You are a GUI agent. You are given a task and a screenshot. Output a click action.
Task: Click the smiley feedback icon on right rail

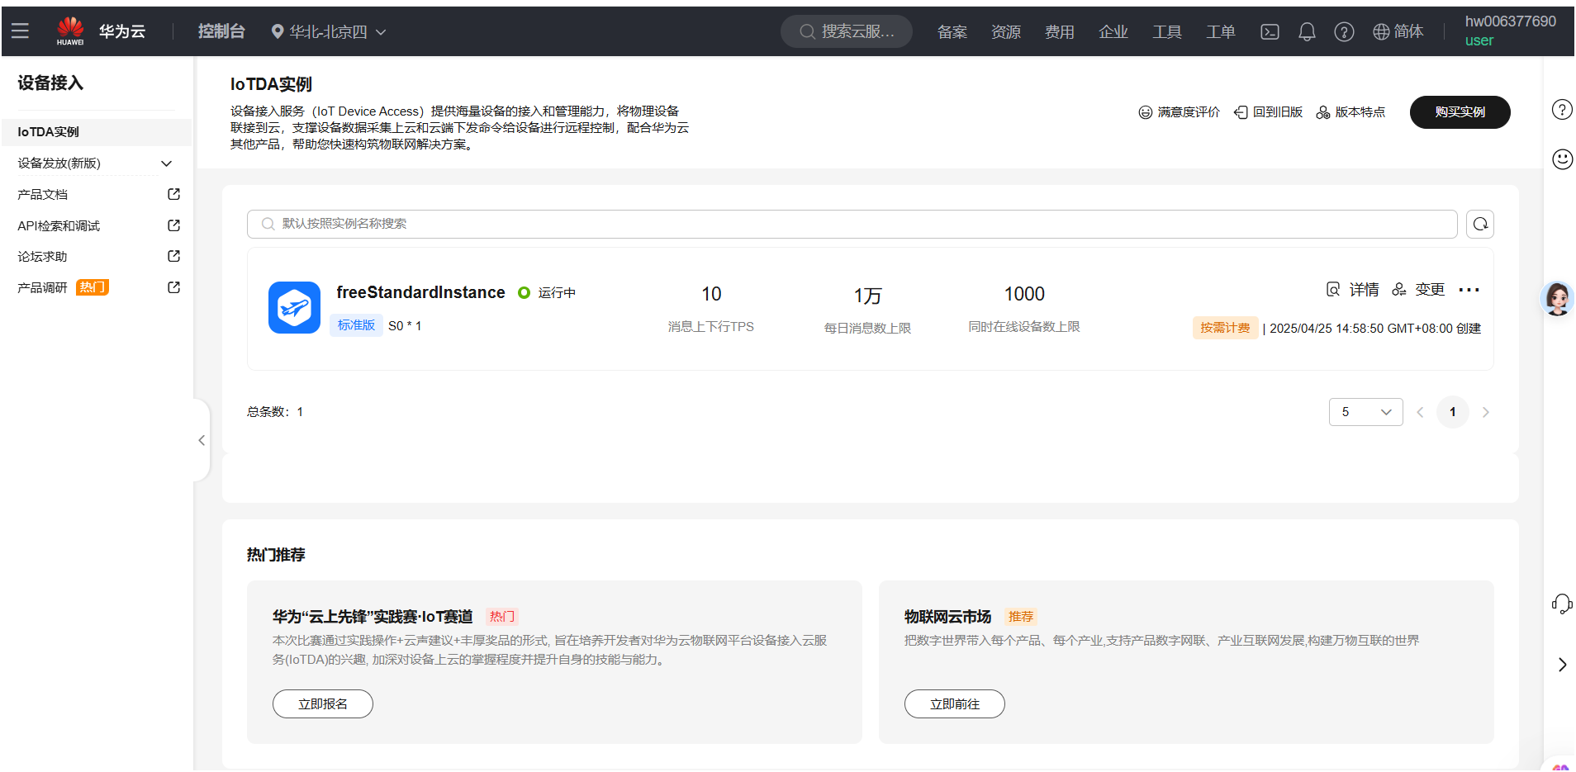(x=1562, y=159)
